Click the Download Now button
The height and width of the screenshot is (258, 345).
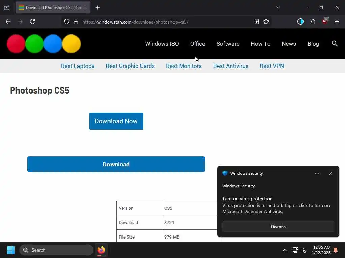click(x=116, y=121)
